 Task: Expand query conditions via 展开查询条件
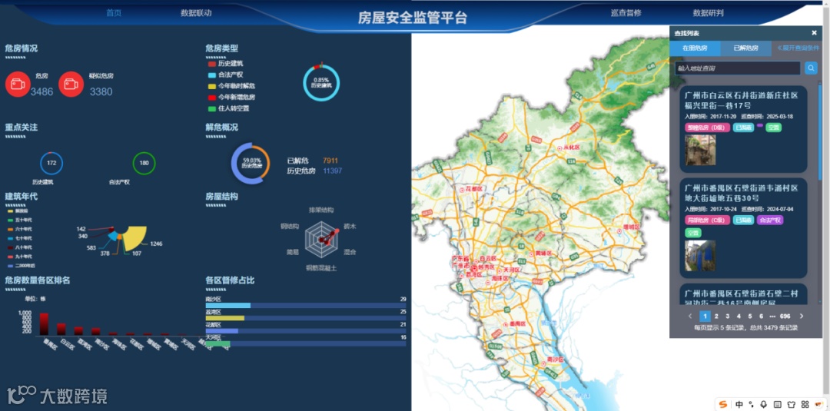tap(797, 48)
